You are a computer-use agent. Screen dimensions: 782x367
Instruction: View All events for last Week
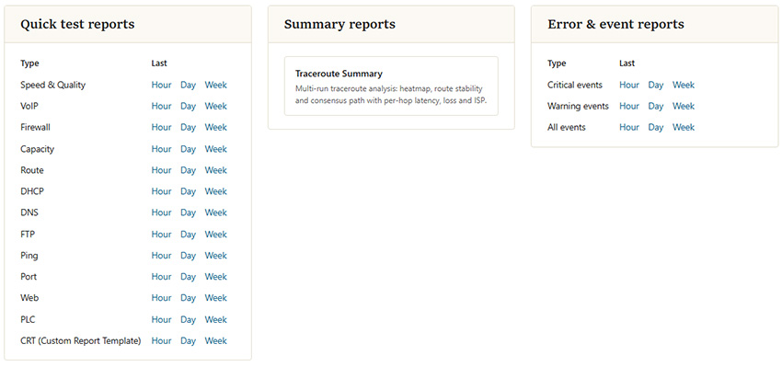click(684, 128)
